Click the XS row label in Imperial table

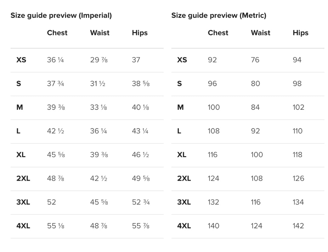pos(21,60)
